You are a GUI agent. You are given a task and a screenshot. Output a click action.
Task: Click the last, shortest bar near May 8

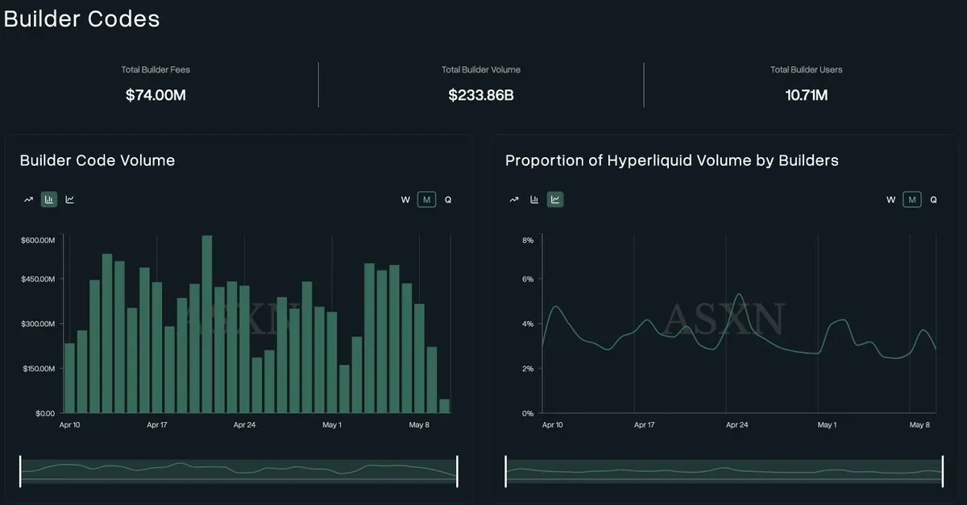click(445, 407)
